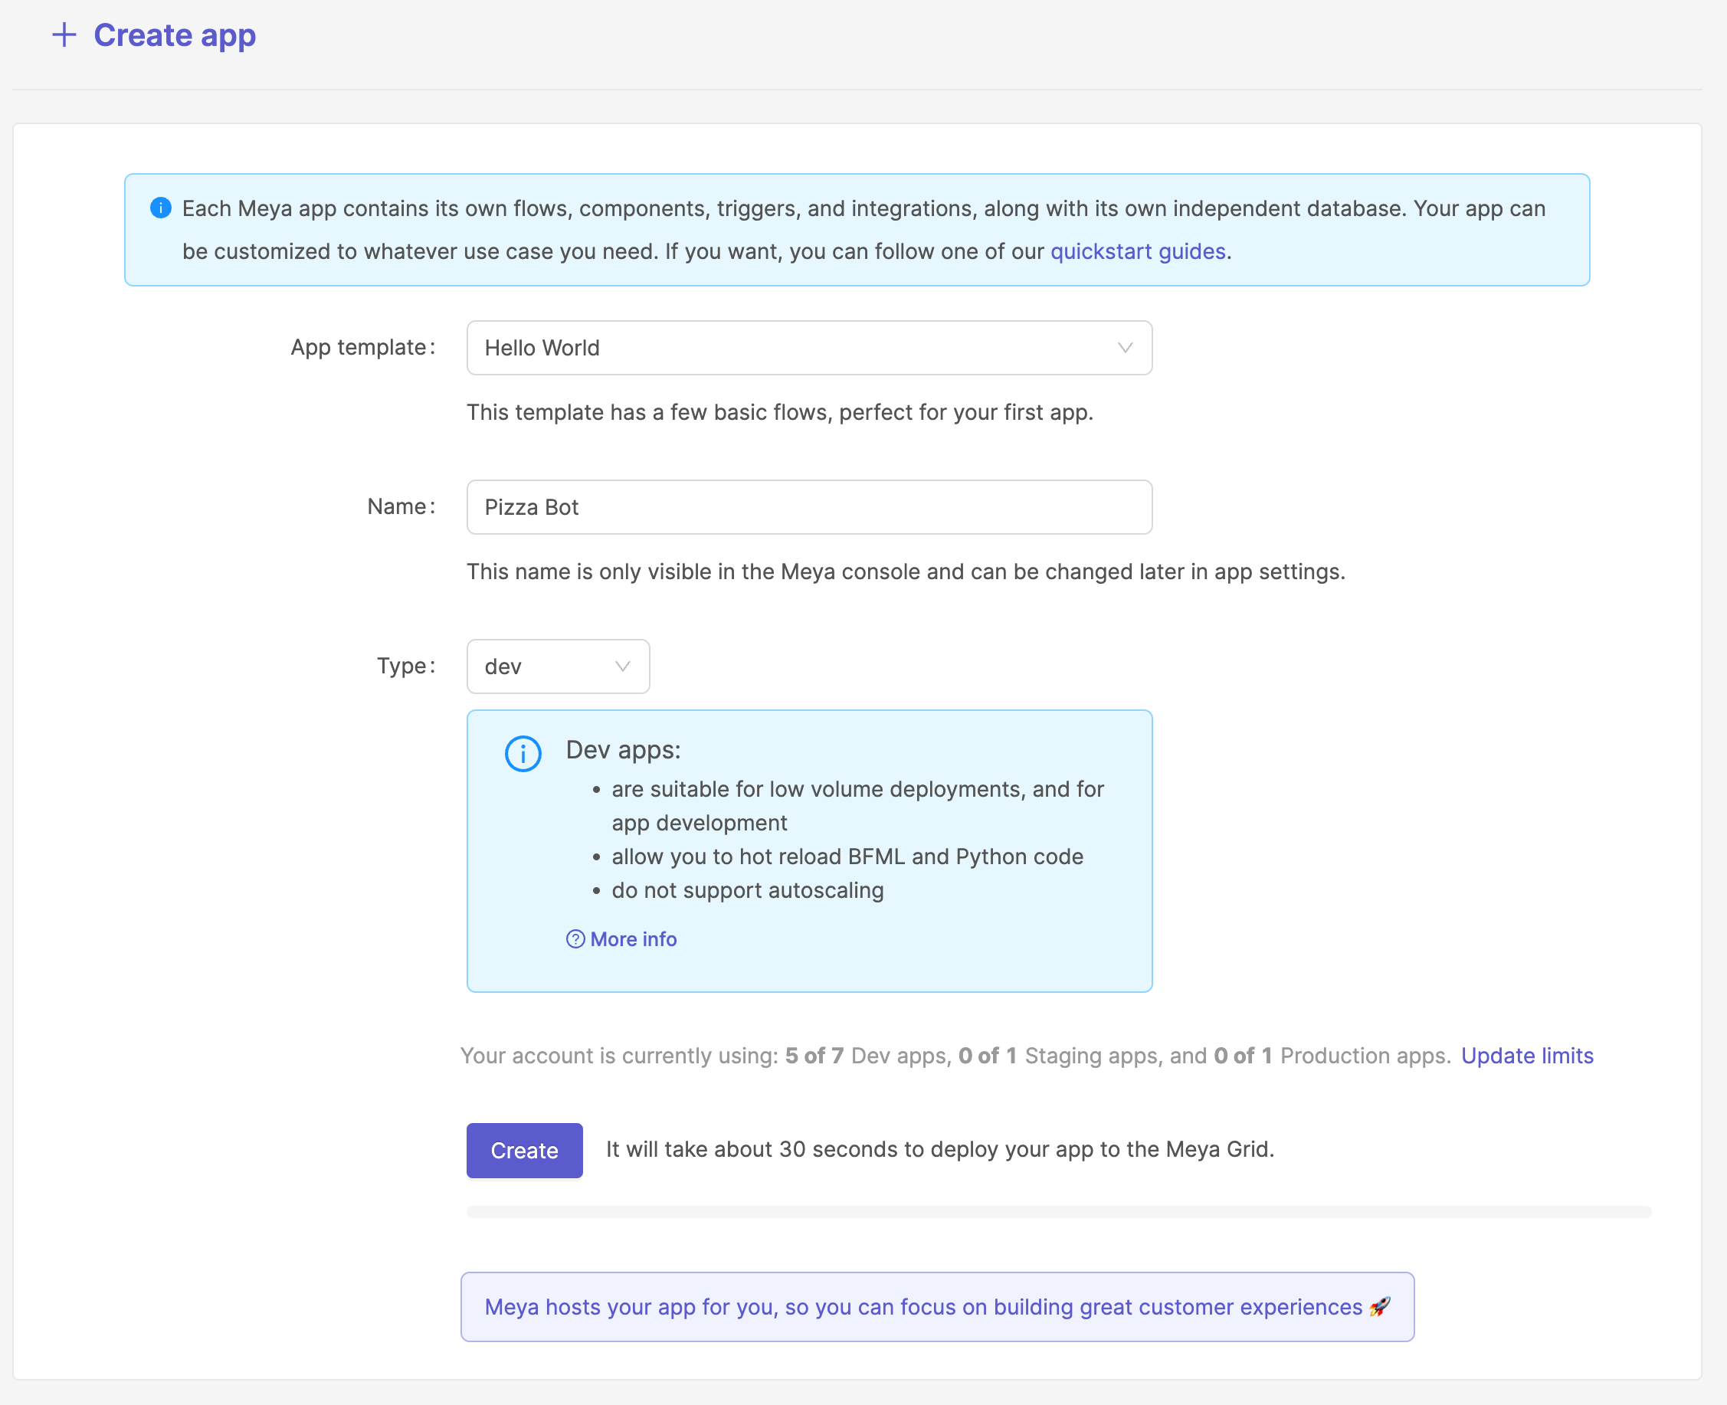Viewport: 1727px width, 1405px height.
Task: Click the Create button
Action: click(x=524, y=1150)
